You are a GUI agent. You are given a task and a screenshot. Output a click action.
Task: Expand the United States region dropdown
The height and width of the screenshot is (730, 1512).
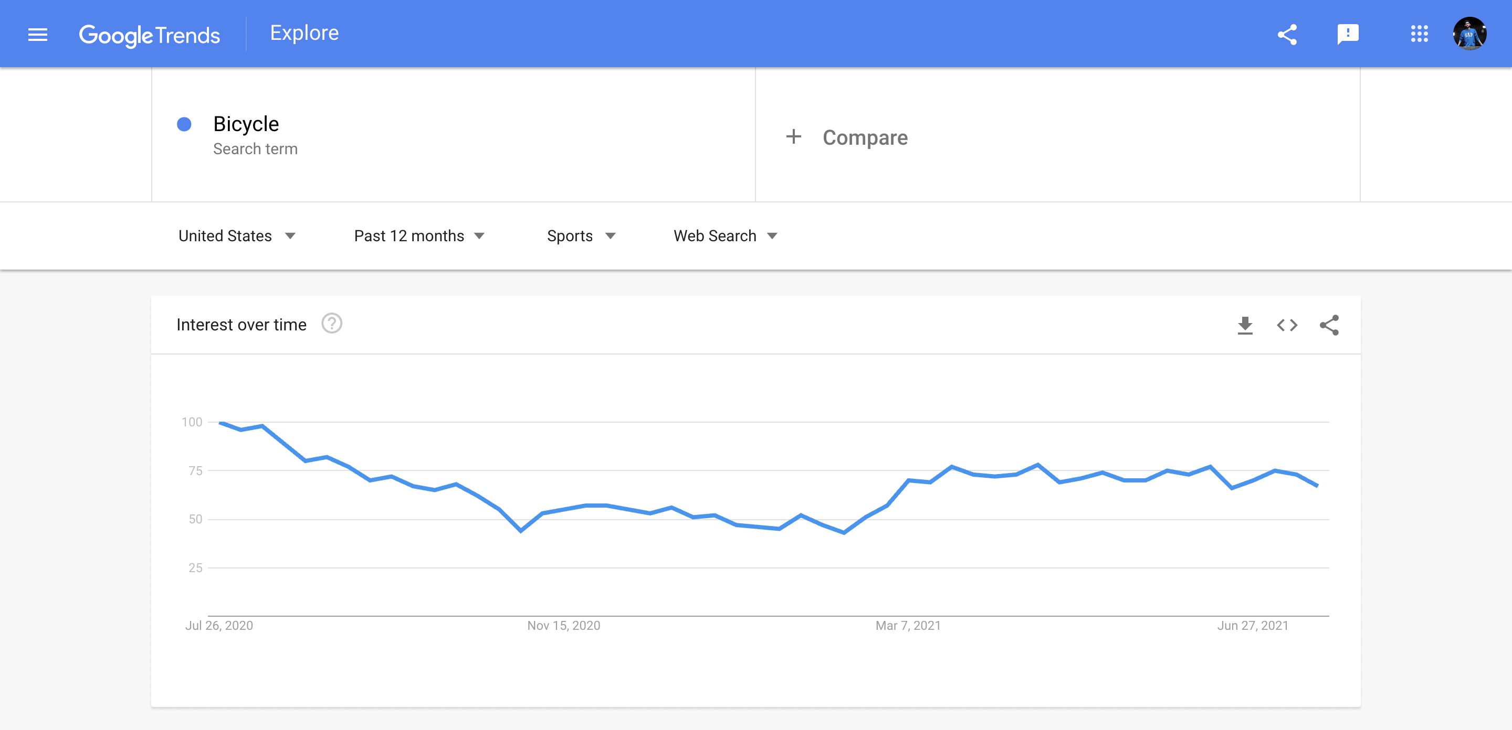pyautogui.click(x=237, y=235)
